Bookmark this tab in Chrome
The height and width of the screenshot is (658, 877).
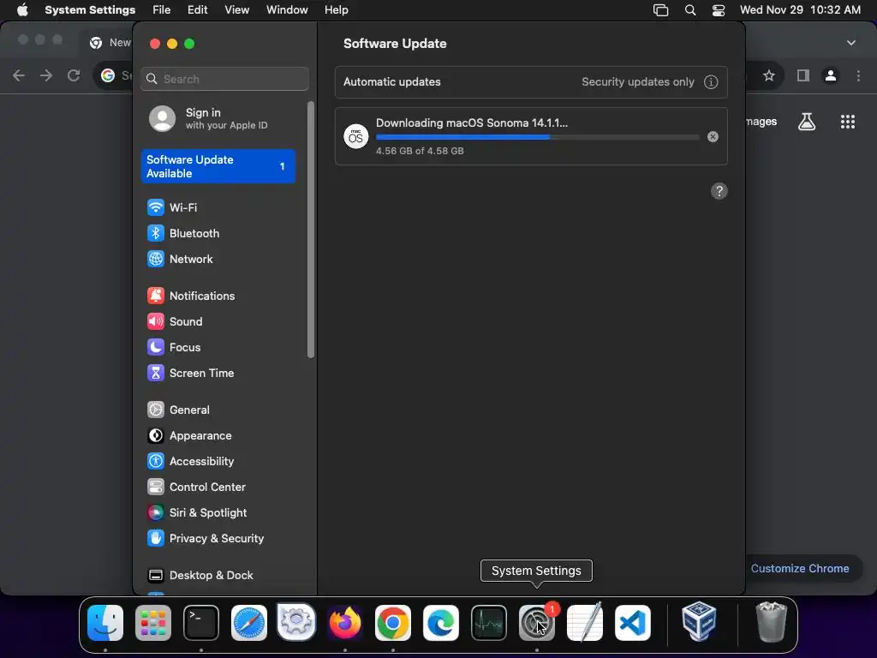coord(769,75)
